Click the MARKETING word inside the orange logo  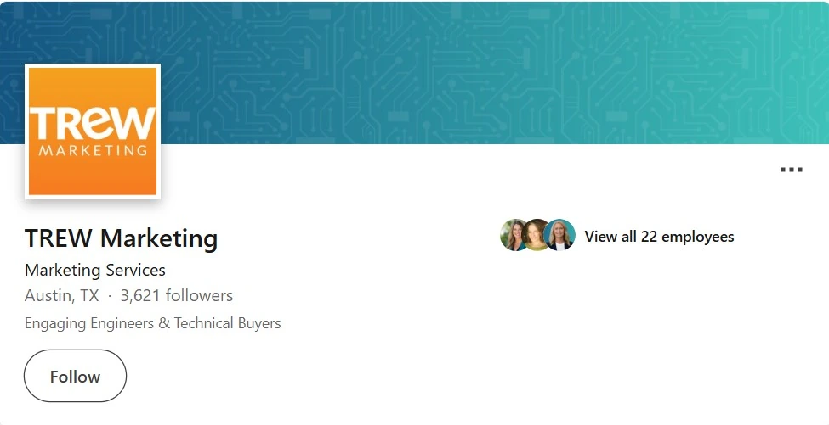93,151
